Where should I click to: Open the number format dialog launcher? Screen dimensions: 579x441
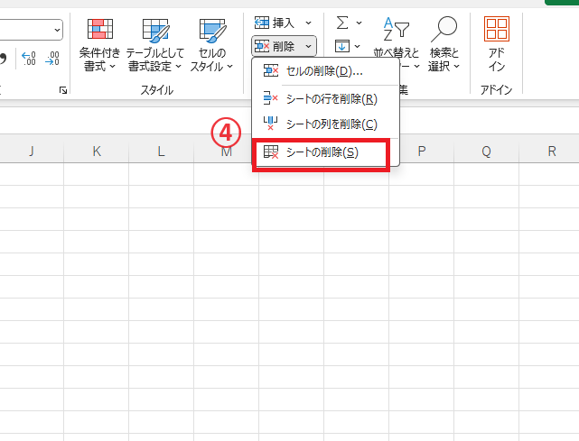click(x=63, y=90)
